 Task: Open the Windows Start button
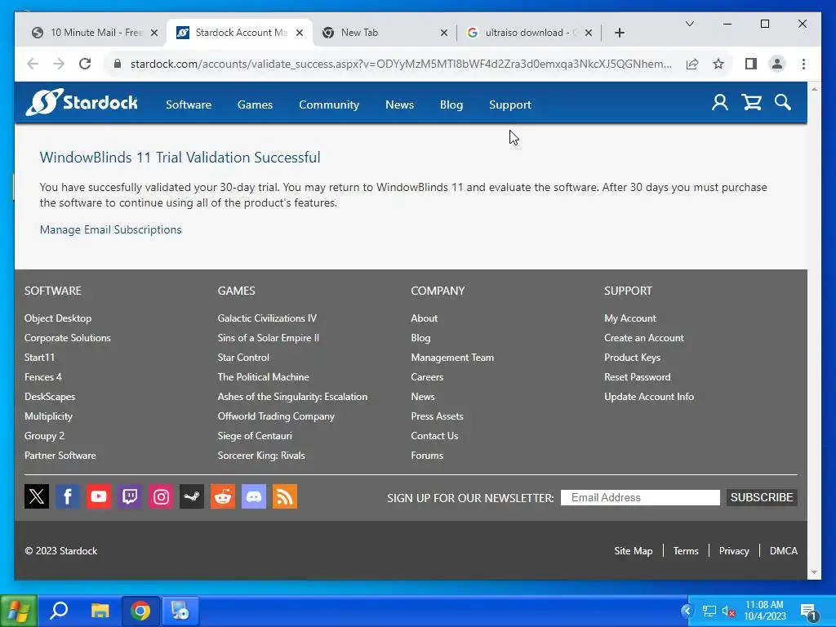(19, 611)
